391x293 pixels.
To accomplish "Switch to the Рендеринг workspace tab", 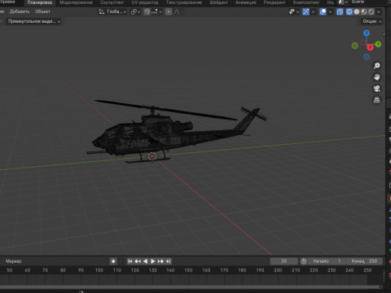I will coord(275,2).
